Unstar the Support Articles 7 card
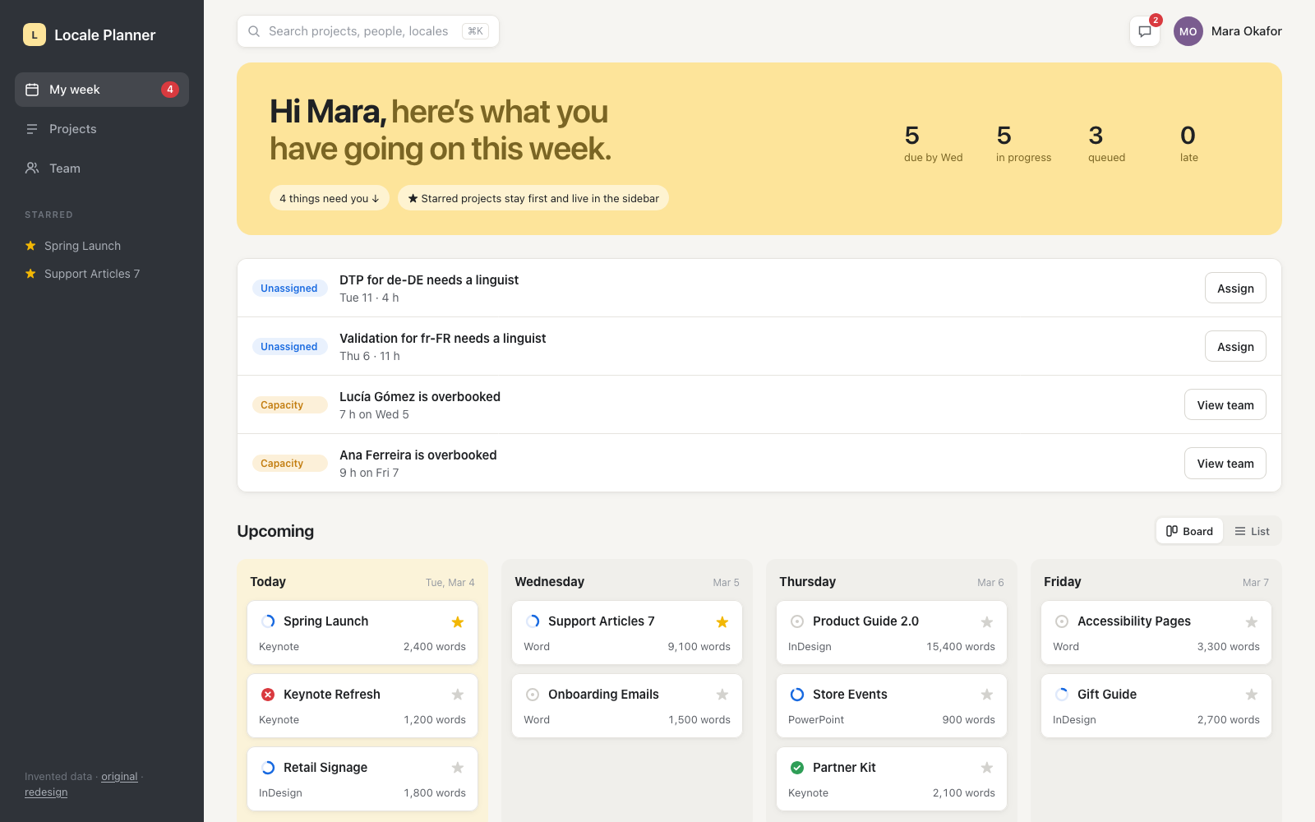 click(722, 622)
